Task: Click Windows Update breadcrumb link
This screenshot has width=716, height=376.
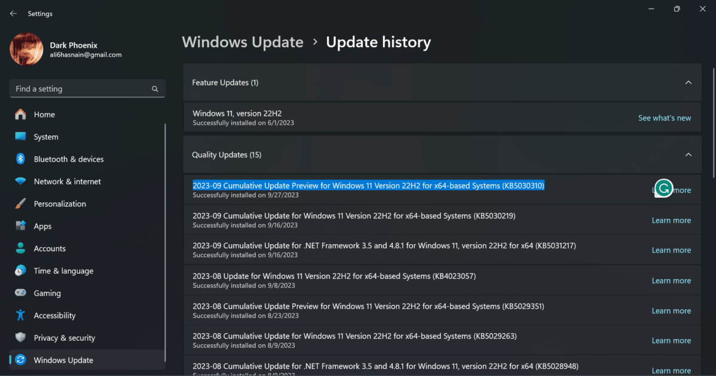Action: pyautogui.click(x=243, y=42)
